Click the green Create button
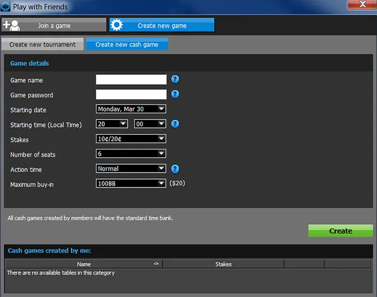377x297 pixels. click(x=340, y=231)
